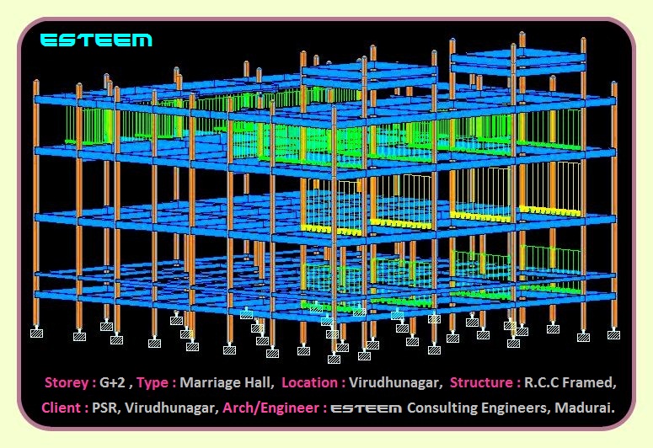Click the 'R.C.C Framed,' text
The height and width of the screenshot is (448, 653).
(x=570, y=382)
